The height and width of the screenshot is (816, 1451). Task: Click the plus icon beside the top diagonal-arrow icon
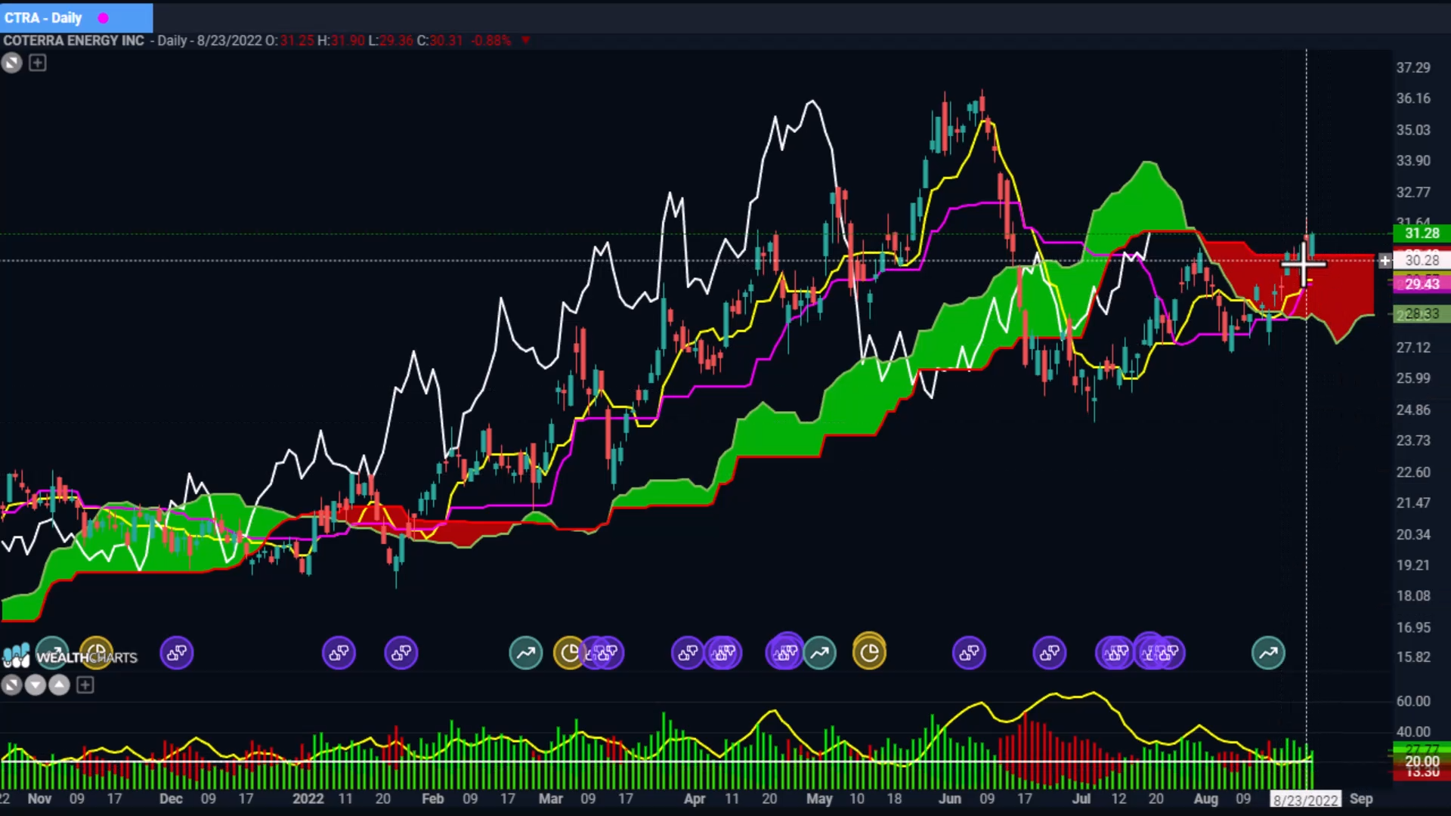coord(37,63)
